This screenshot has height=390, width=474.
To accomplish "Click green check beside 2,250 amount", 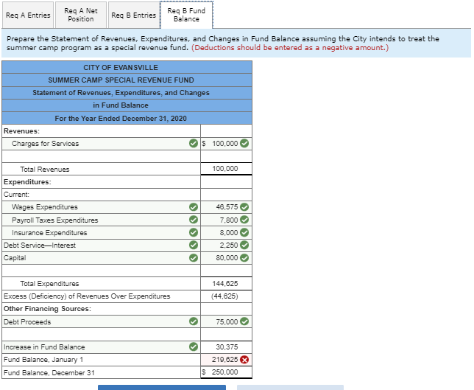I will (244, 245).
